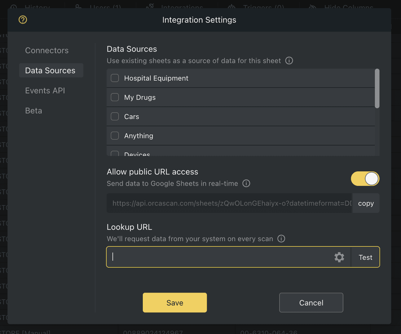Image resolution: width=401 pixels, height=334 pixels.
Task: Disable Allow public URL access
Action: pos(365,178)
